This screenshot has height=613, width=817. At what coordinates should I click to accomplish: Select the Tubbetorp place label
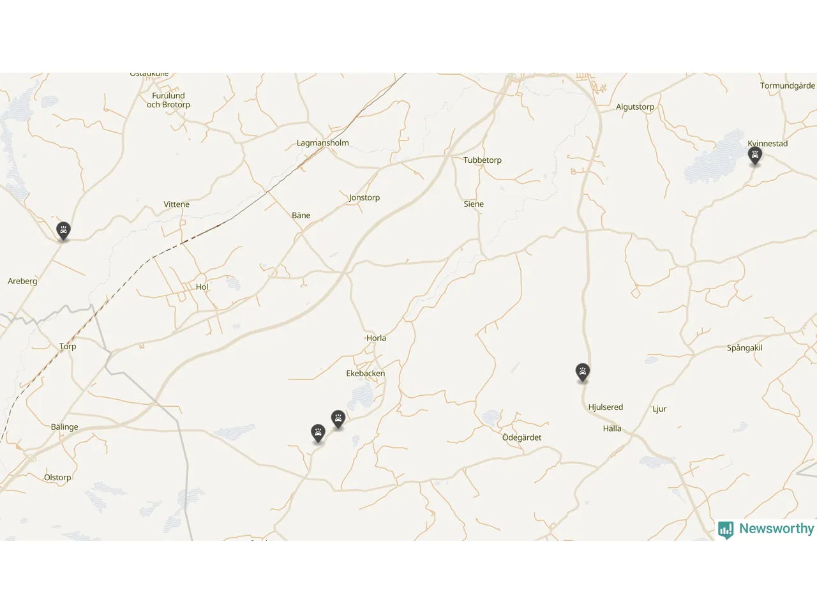click(483, 160)
